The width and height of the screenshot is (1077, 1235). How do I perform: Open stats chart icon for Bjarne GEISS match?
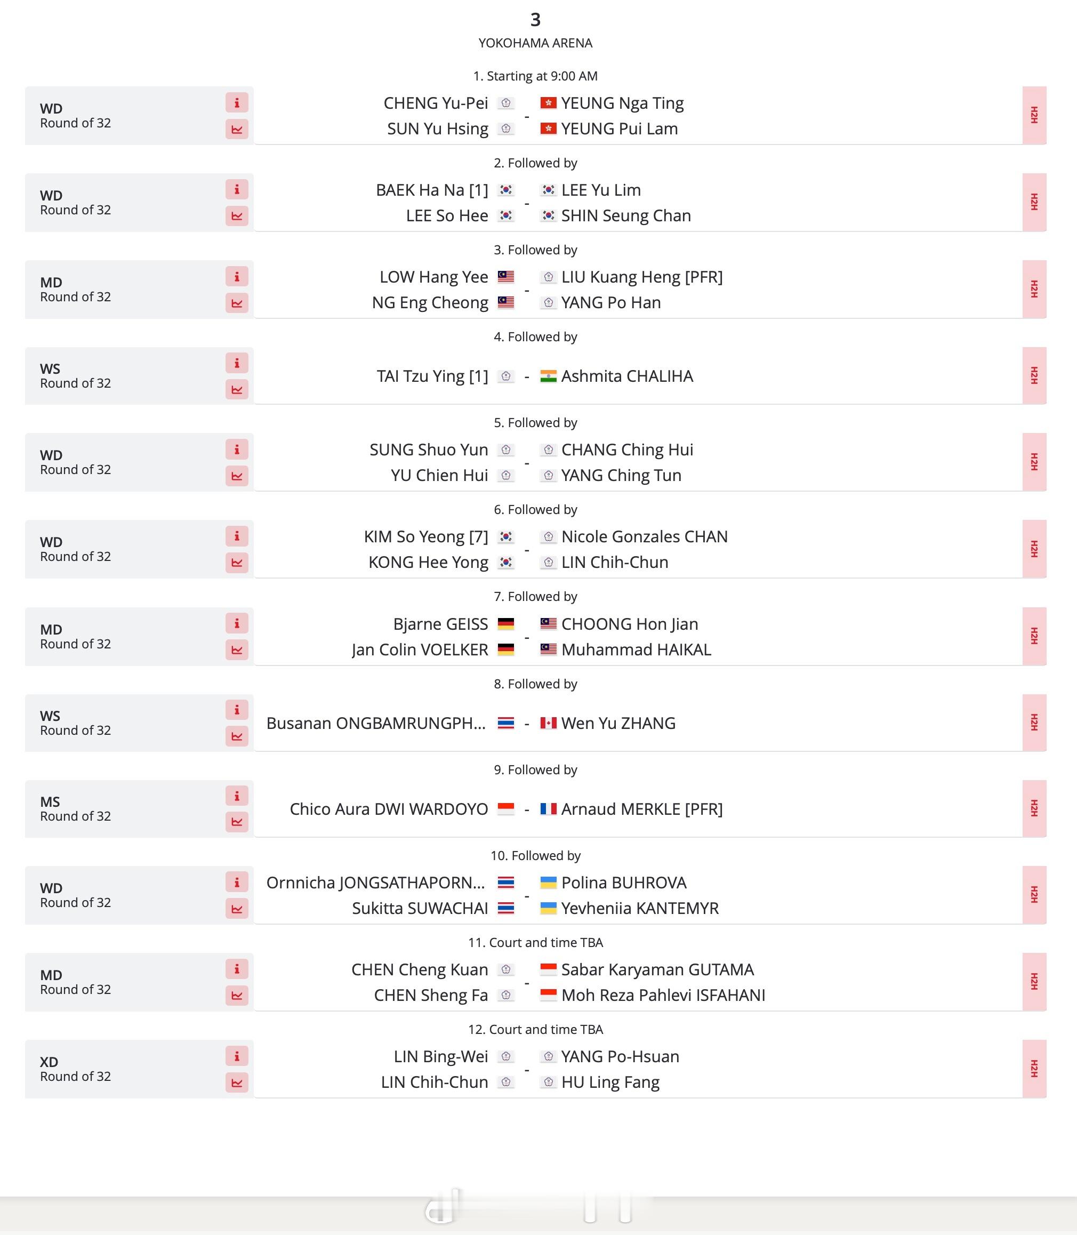click(237, 649)
